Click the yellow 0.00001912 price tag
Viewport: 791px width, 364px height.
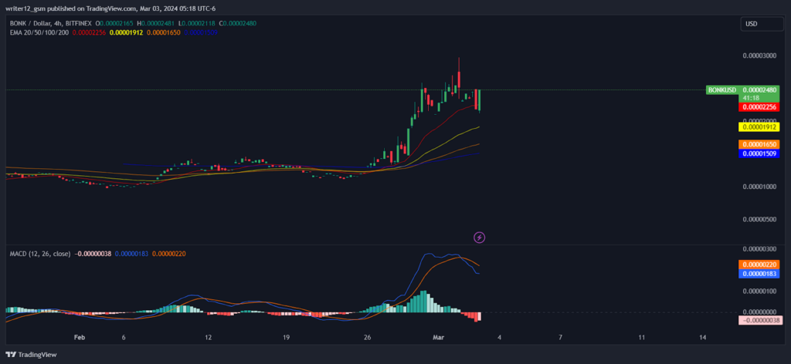[759, 127]
